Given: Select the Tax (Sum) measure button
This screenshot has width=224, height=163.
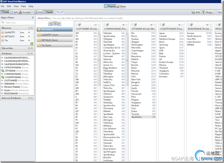Looking at the screenshot, I should pos(55,45).
